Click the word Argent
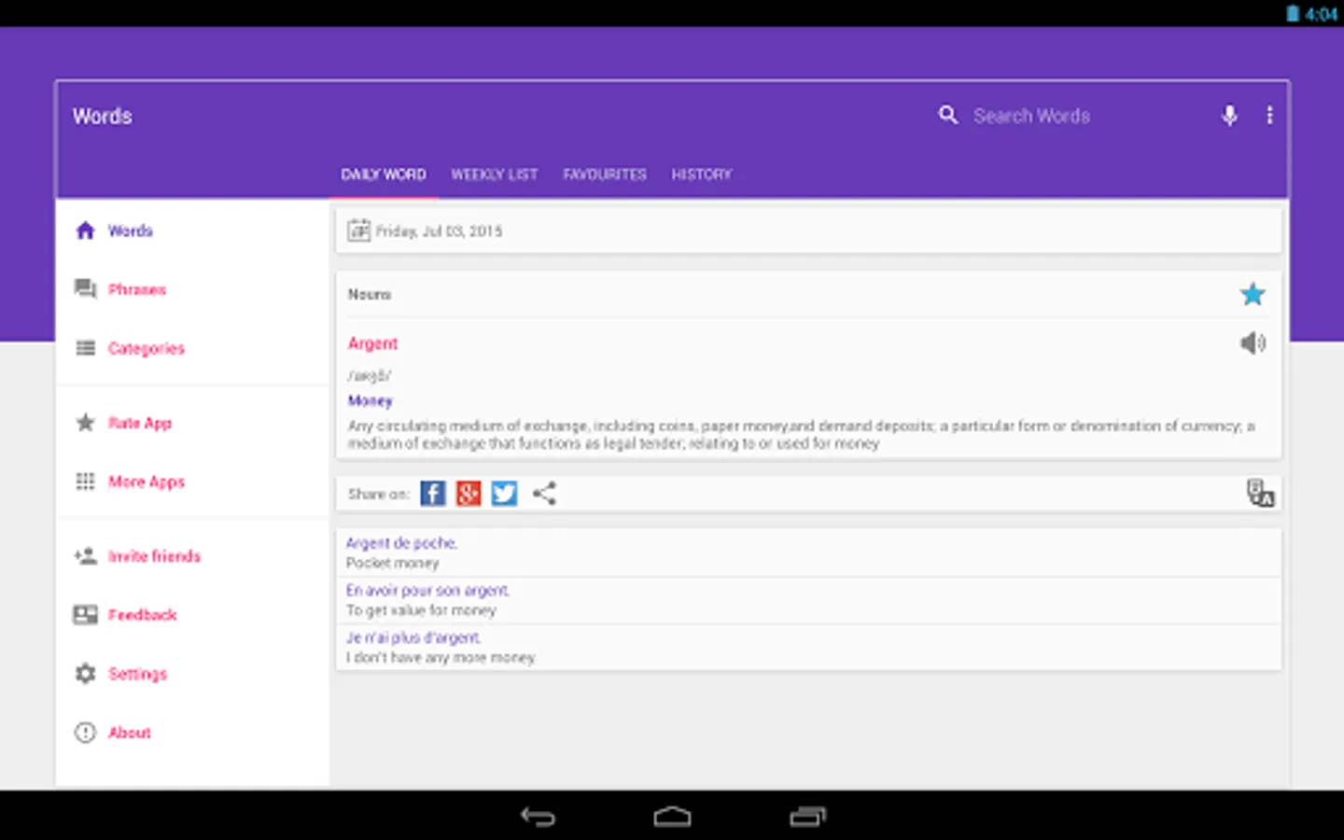This screenshot has height=840, width=1344. [372, 343]
